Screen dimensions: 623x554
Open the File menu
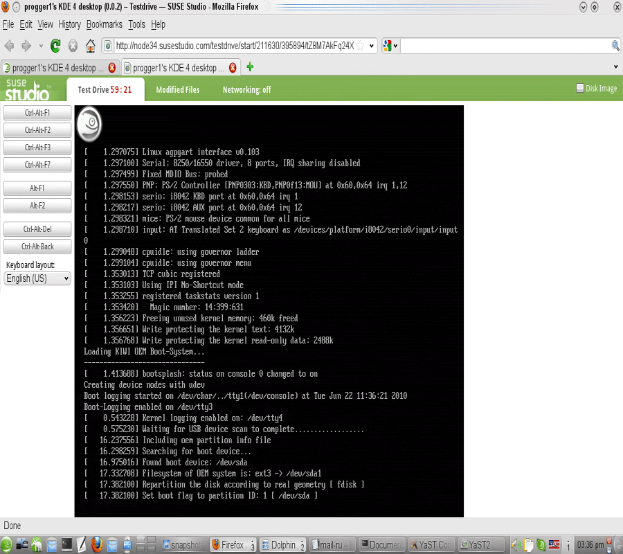click(8, 25)
